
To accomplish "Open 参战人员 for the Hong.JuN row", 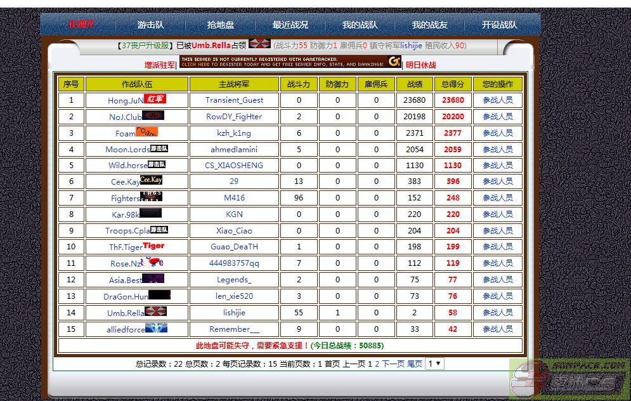I will point(498,100).
